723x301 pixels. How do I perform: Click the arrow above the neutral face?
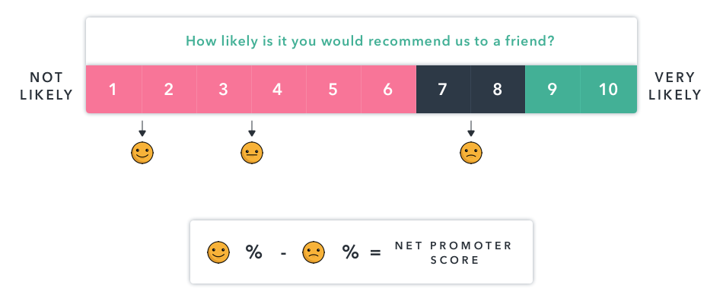pos(252,128)
